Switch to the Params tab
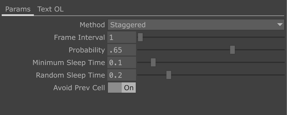Image resolution: width=287 pixels, height=115 pixels. (18, 9)
